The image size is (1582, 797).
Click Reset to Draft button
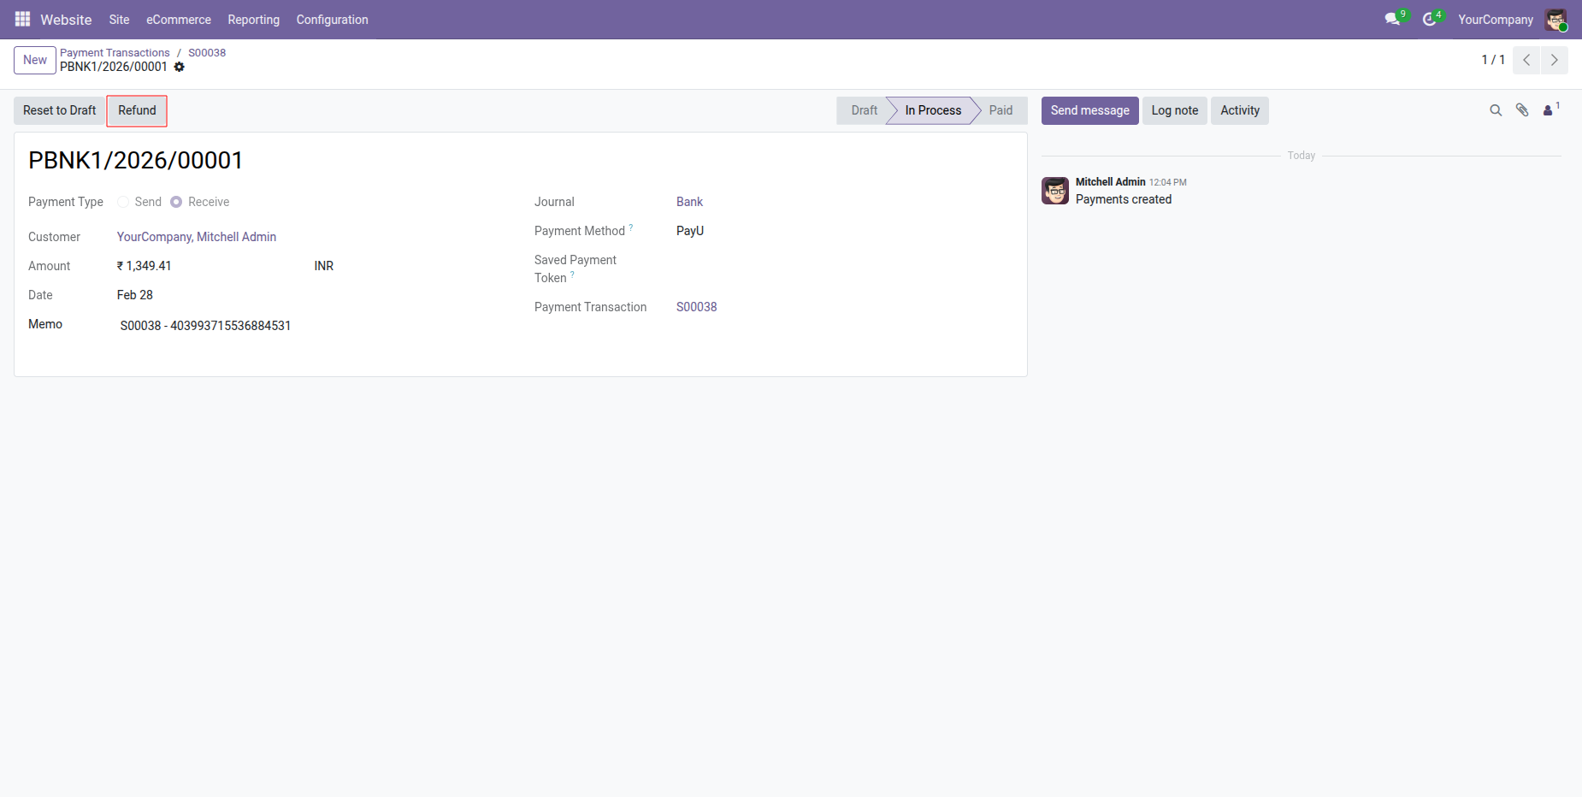click(59, 110)
